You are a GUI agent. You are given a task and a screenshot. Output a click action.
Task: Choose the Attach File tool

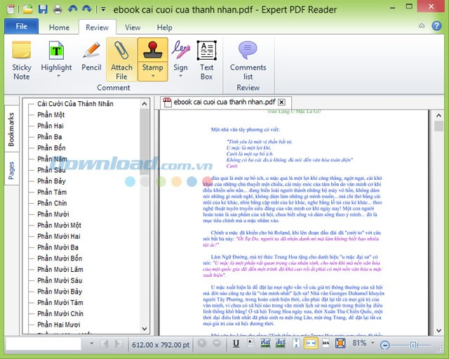pos(121,60)
